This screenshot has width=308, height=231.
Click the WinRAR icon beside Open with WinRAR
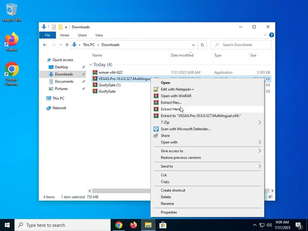pyautogui.click(x=156, y=96)
